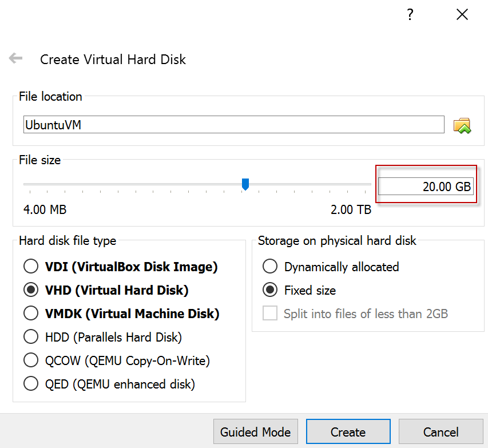The image size is (488, 448).
Task: Click the file size slider handle
Action: pyautogui.click(x=245, y=184)
